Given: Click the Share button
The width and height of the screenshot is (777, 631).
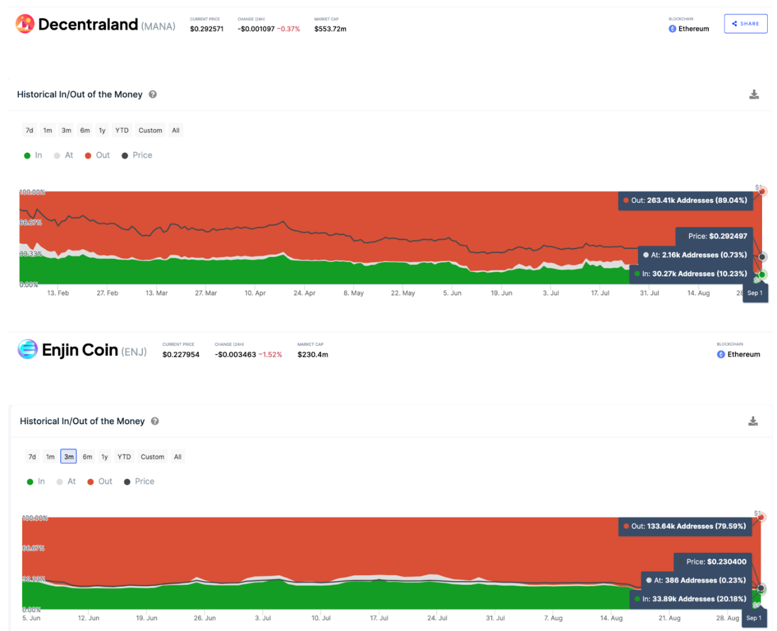Looking at the screenshot, I should (746, 23).
